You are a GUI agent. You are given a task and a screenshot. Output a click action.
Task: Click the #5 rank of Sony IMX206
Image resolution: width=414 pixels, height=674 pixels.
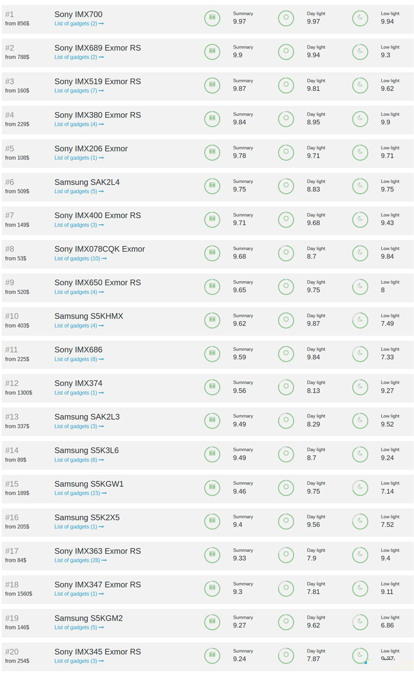pos(10,148)
